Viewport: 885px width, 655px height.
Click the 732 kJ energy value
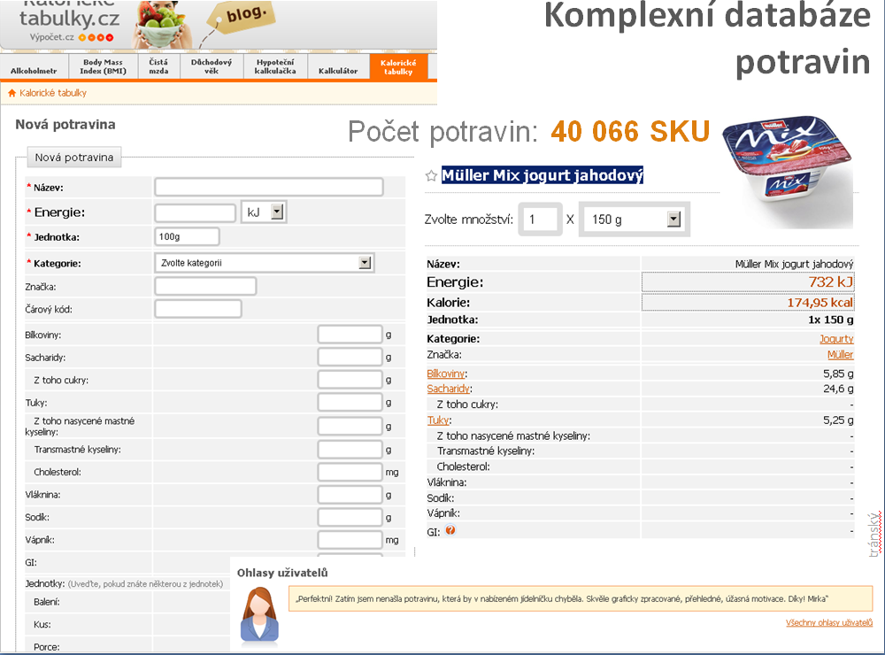(831, 281)
